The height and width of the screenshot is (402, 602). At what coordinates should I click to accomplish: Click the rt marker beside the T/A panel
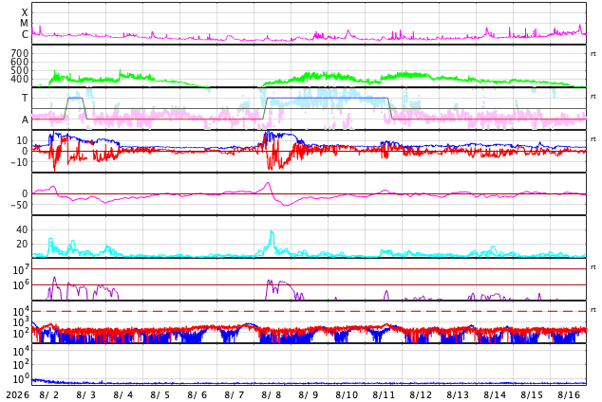click(x=593, y=97)
